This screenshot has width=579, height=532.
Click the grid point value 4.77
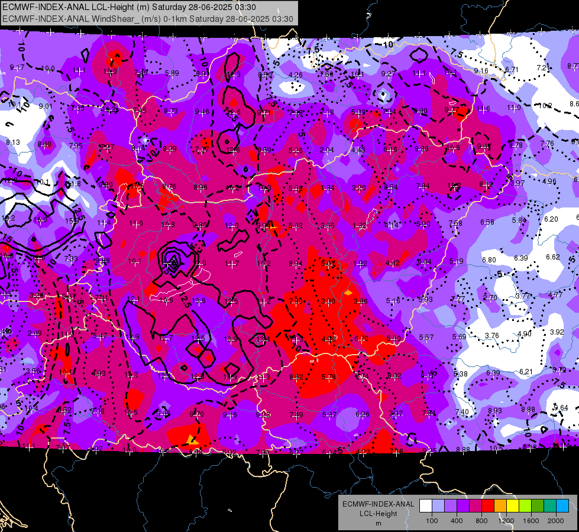pos(555,294)
